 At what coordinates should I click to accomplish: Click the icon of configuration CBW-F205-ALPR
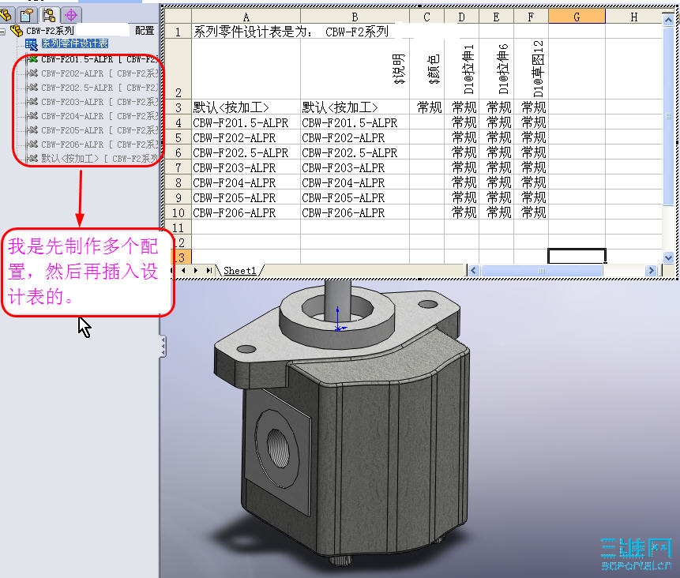pyautogui.click(x=32, y=130)
